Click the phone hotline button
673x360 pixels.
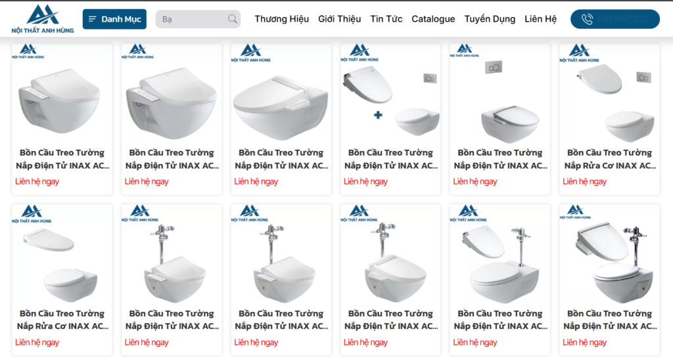coord(615,19)
